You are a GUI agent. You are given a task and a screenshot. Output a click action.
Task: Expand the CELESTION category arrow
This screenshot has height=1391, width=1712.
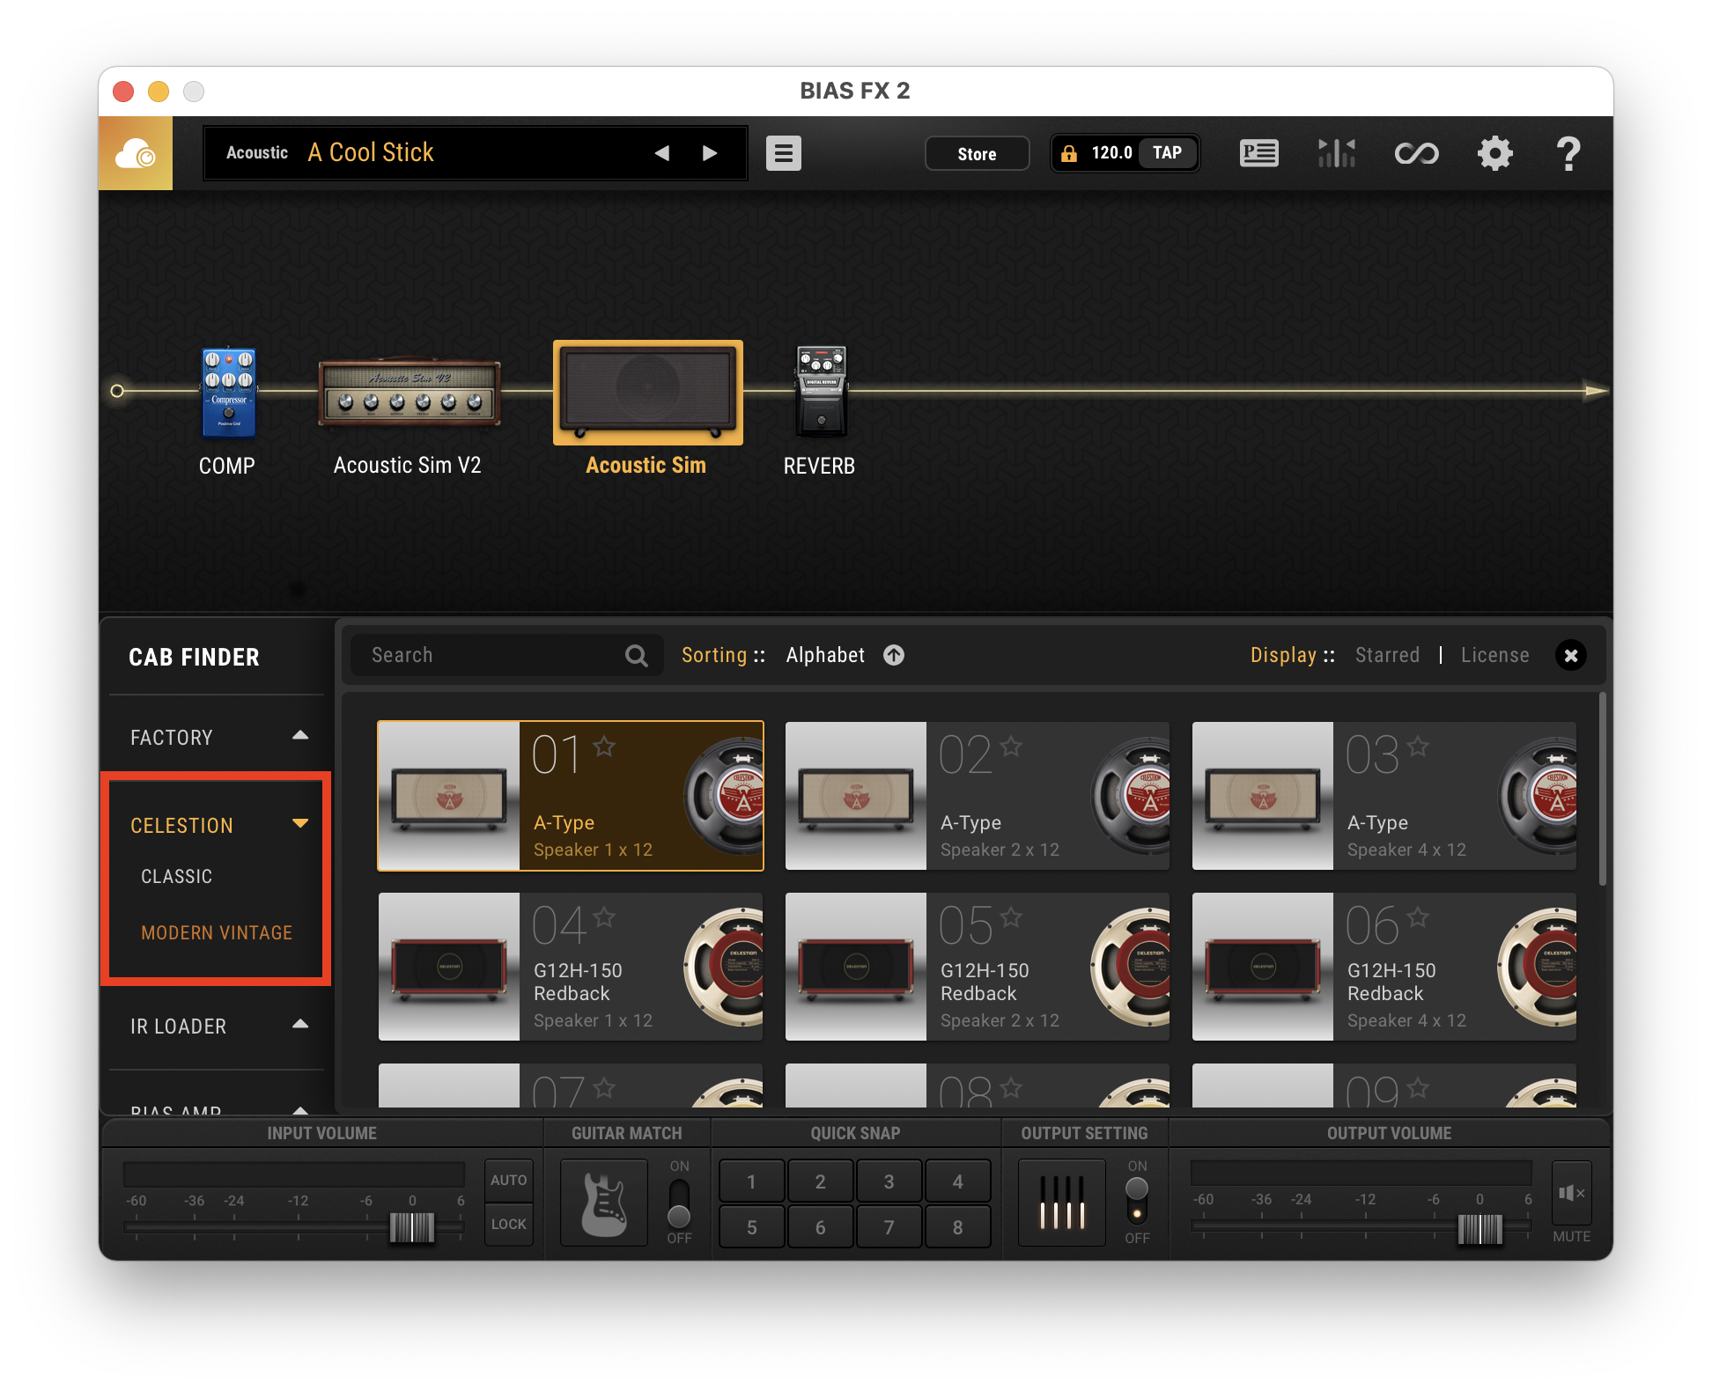click(300, 824)
